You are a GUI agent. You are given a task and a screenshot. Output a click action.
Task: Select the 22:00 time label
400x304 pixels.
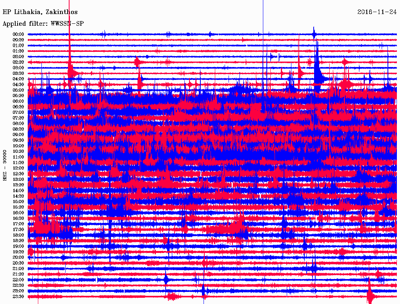(18, 280)
